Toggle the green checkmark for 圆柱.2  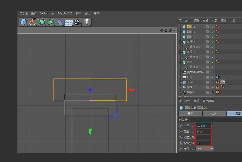[x=213, y=27]
